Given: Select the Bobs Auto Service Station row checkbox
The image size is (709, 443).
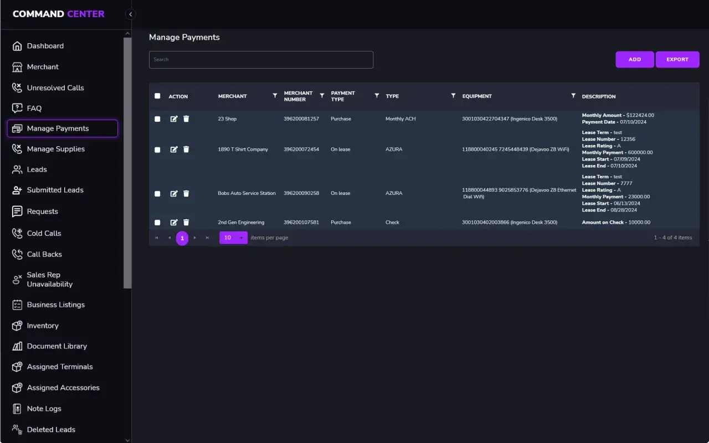Looking at the screenshot, I should (157, 194).
